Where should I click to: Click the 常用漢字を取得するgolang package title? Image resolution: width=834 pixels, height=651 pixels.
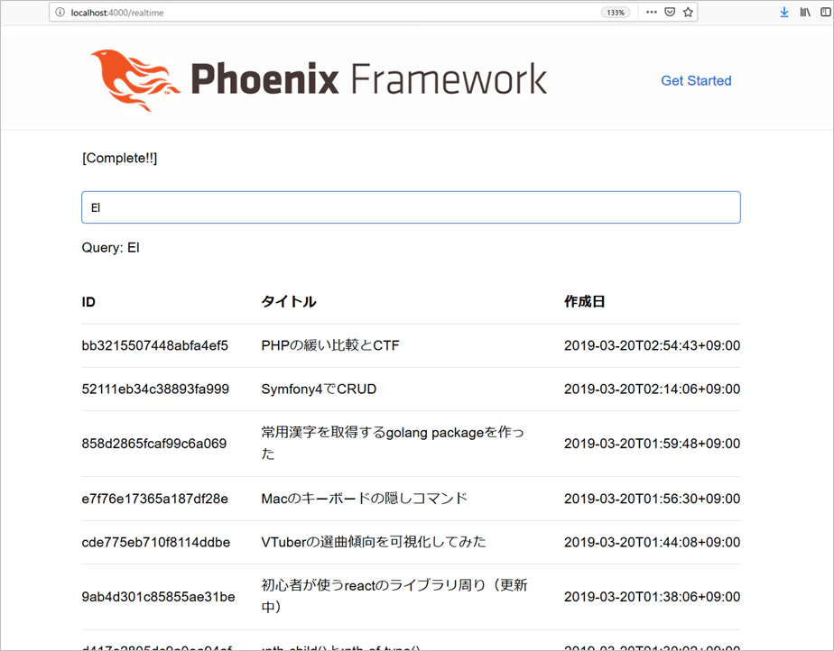[393, 444]
